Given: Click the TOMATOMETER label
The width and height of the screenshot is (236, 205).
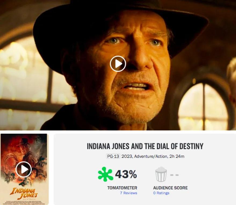Looking at the screenshot, I should point(122,188).
